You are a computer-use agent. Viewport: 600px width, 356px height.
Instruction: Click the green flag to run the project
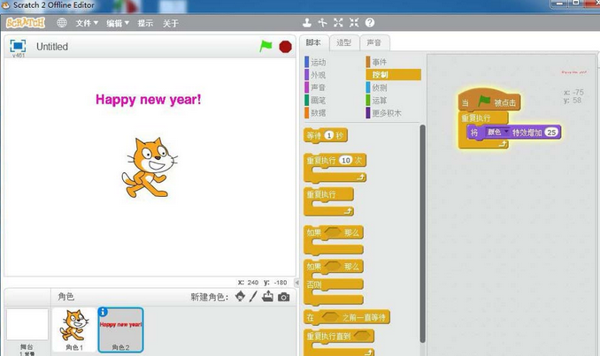(266, 46)
